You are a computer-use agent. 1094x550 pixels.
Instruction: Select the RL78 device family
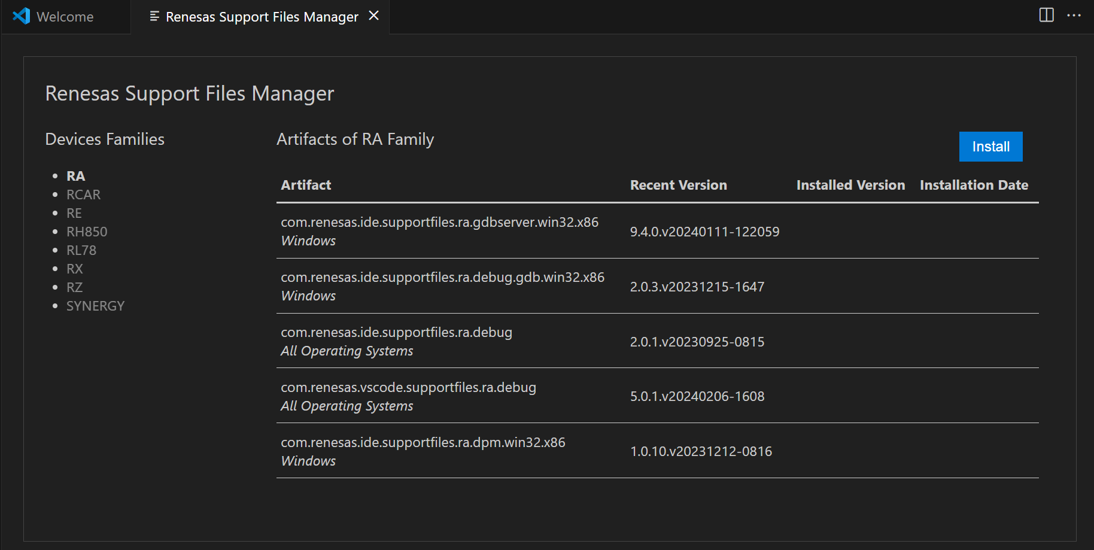coord(81,250)
